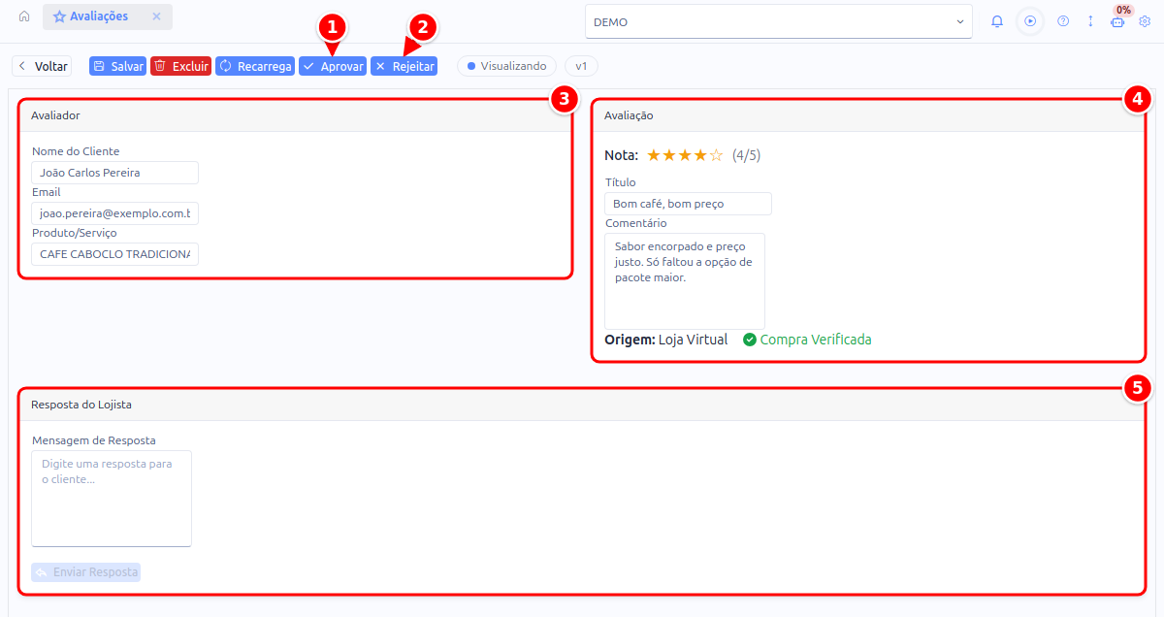Click the Título field with 'Bom café, bom preço'

coord(688,204)
